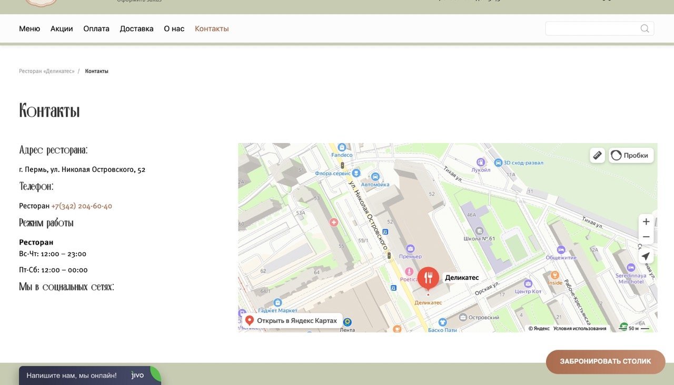Click the search magnifier icon
The height and width of the screenshot is (385, 674).
(x=645, y=28)
